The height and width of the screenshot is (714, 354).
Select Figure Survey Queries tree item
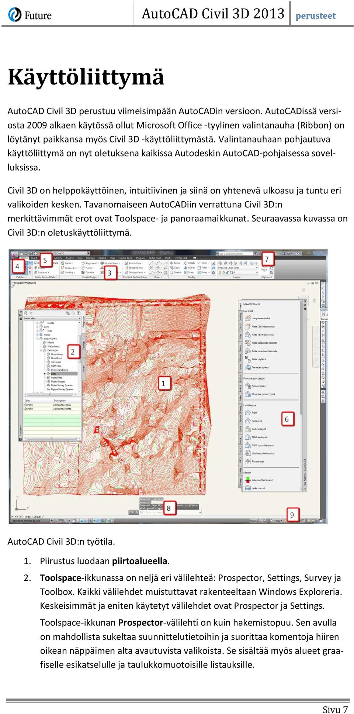click(x=60, y=389)
